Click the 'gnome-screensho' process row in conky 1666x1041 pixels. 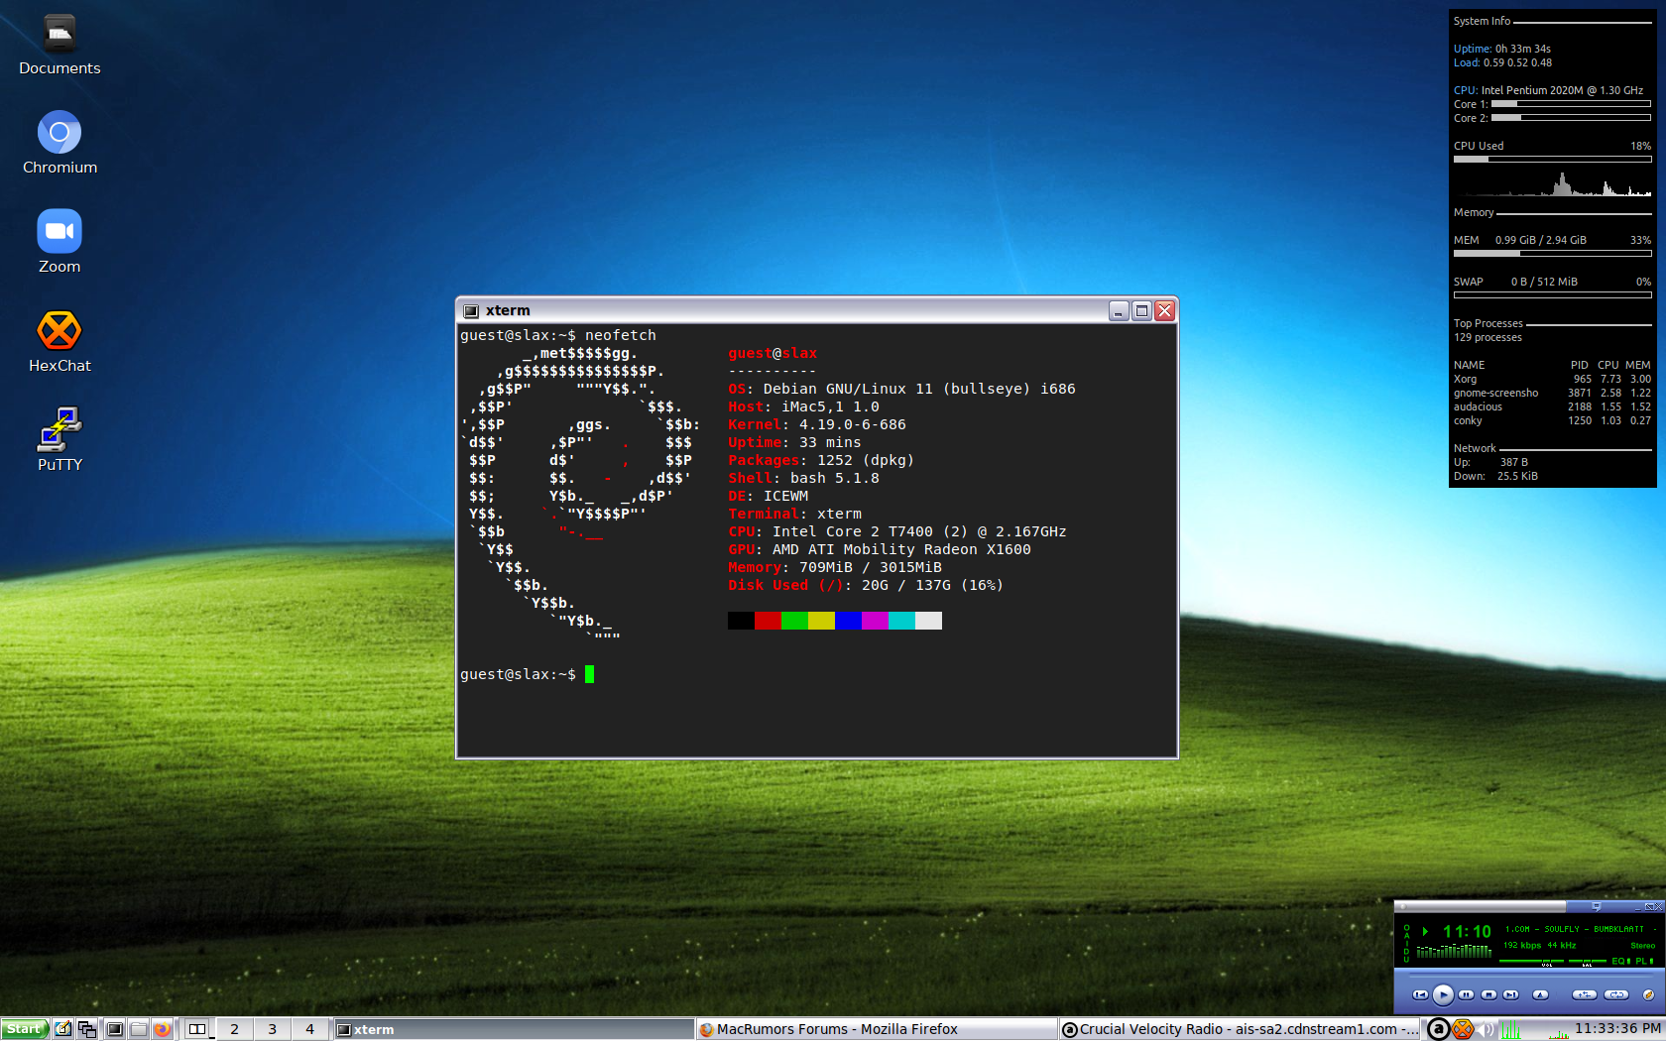coord(1552,393)
